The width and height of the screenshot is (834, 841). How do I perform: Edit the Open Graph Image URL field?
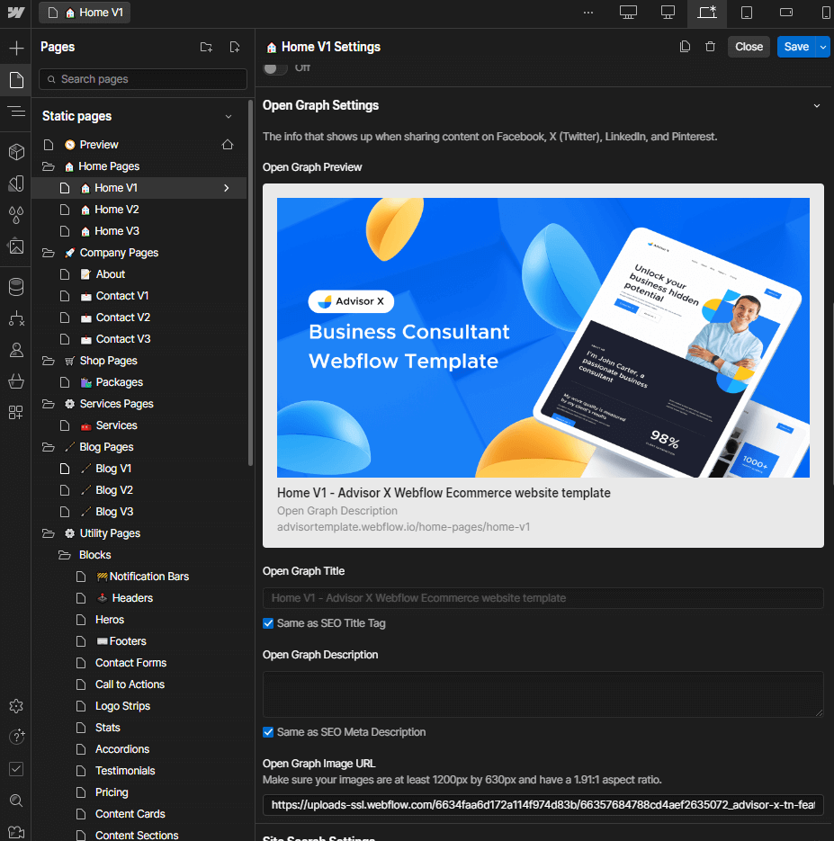(x=543, y=804)
